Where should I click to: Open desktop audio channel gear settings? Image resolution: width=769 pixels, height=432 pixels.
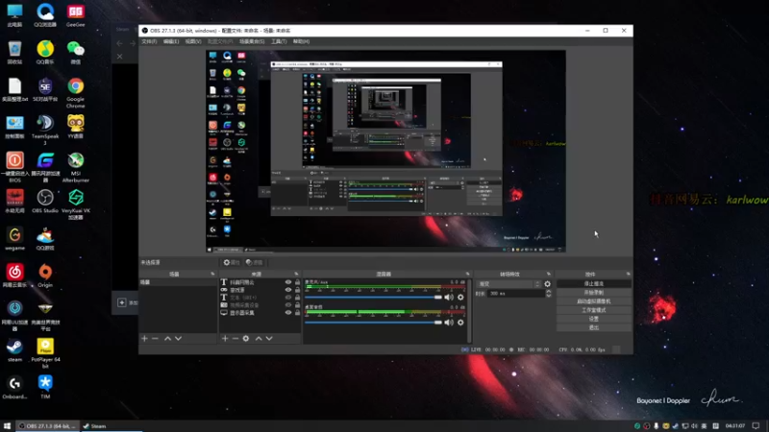point(460,323)
